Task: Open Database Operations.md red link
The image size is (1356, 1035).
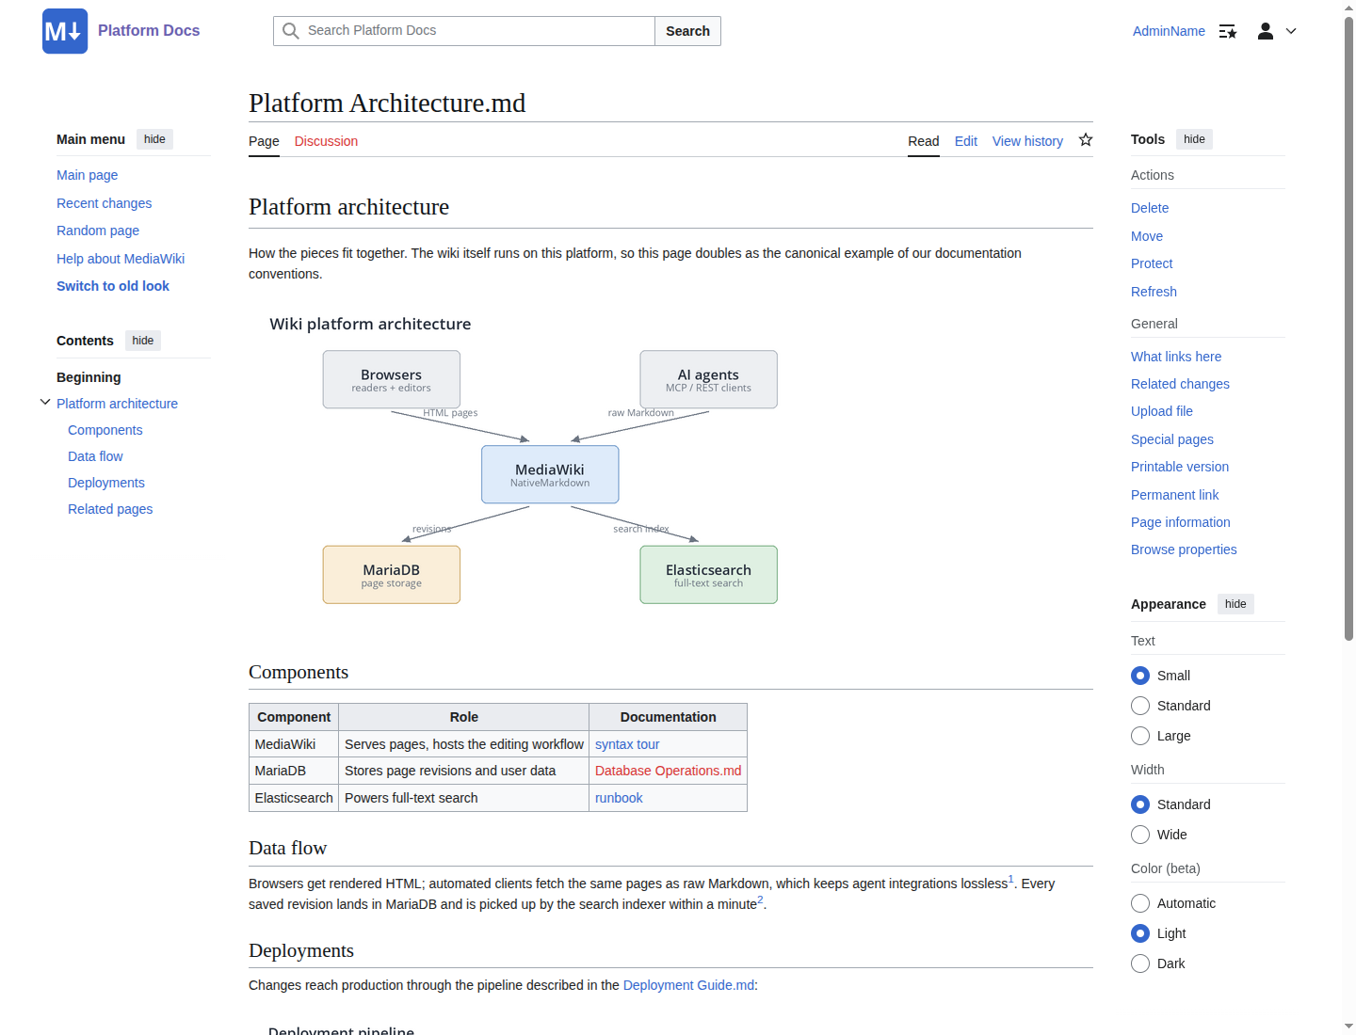Action: [669, 771]
